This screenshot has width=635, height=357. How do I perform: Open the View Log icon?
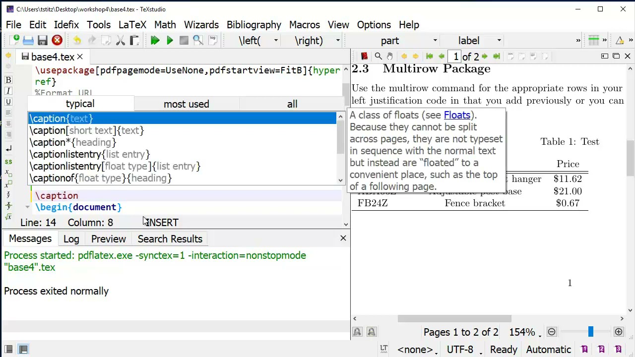[213, 41]
